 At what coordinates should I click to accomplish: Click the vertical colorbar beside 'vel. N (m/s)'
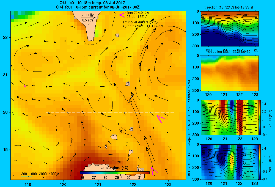[x=260, y=117]
